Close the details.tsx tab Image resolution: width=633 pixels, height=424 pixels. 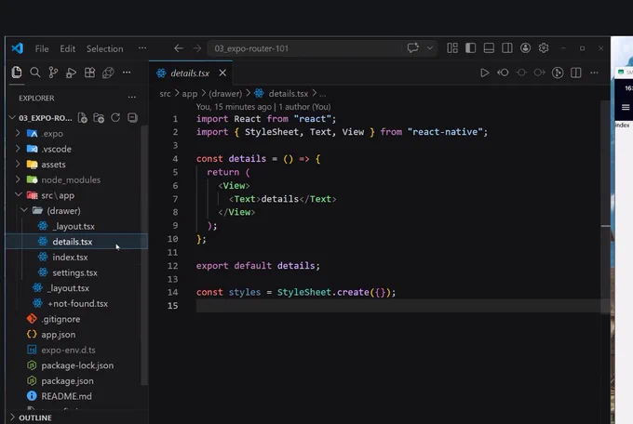222,73
